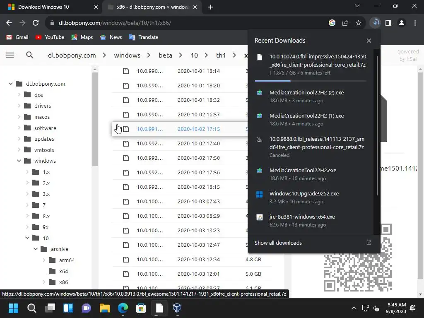The image size is (424, 318).
Task: Open file dated 2020-10-03 12:34
Action: pos(192,260)
